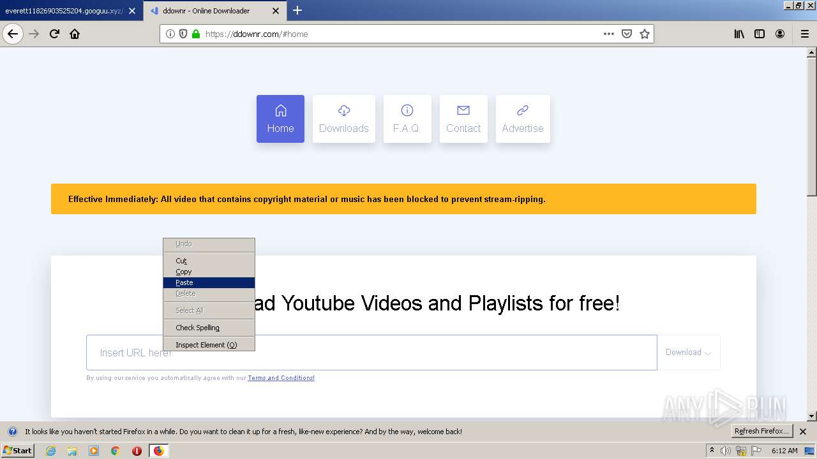Viewport: 817px width, 459px height.
Task: Choose Cut from context menu
Action: click(x=209, y=261)
